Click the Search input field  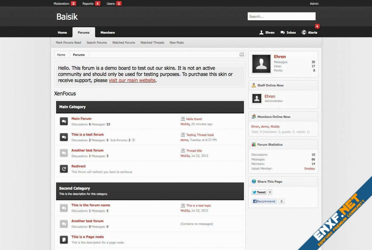pyautogui.click(x=281, y=17)
